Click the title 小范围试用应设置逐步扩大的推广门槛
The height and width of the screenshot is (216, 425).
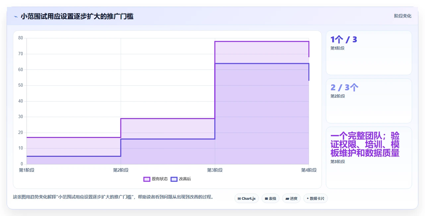click(77, 16)
